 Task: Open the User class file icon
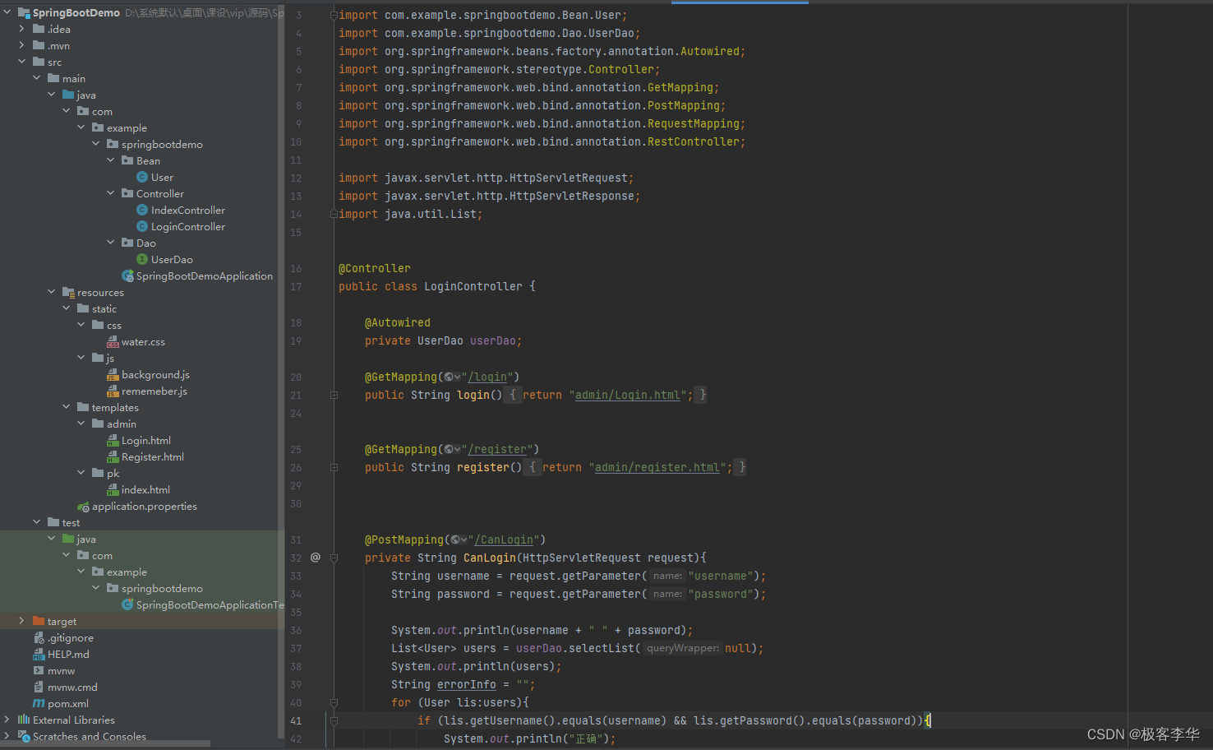coord(142,177)
